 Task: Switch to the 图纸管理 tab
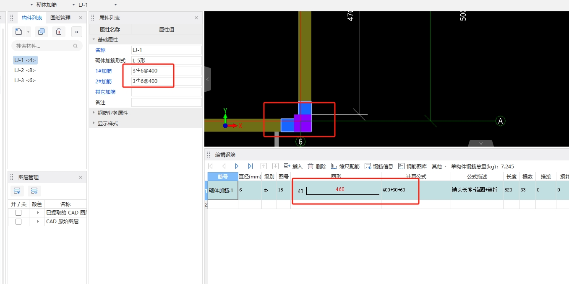click(60, 18)
